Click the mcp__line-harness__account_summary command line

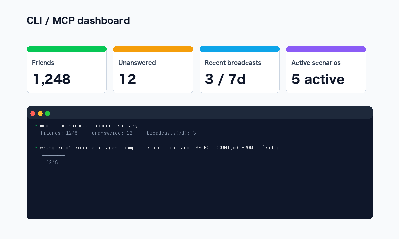click(86, 126)
